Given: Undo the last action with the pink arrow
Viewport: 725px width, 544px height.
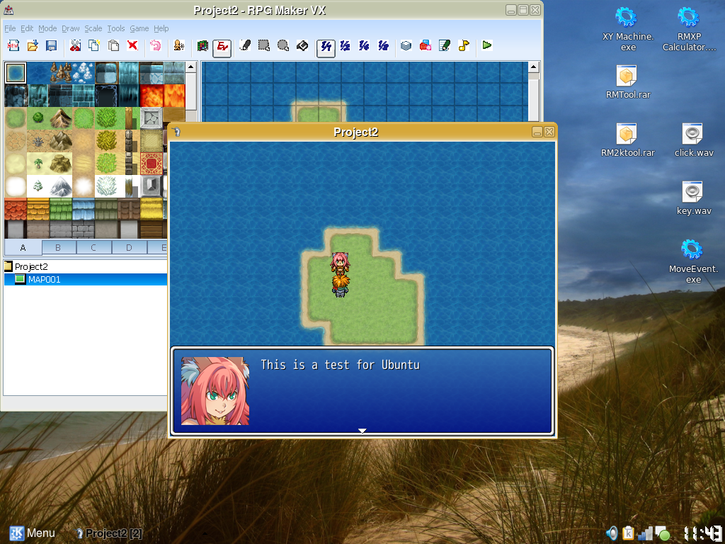Looking at the screenshot, I should pos(156,45).
